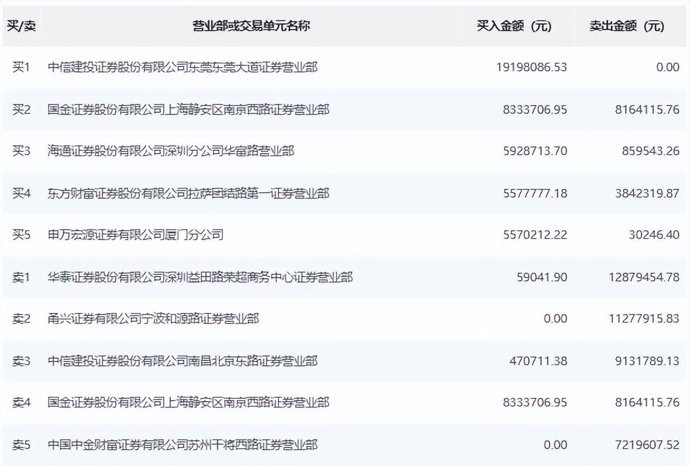
Task: Click the 0.00 buy amount in 卖2 row
Action: [555, 318]
